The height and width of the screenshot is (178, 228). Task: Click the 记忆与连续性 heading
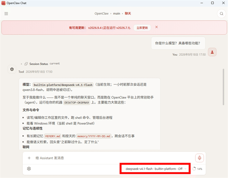(33, 128)
